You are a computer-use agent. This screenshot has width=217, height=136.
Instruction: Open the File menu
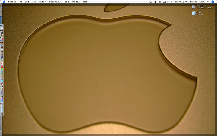20,2
